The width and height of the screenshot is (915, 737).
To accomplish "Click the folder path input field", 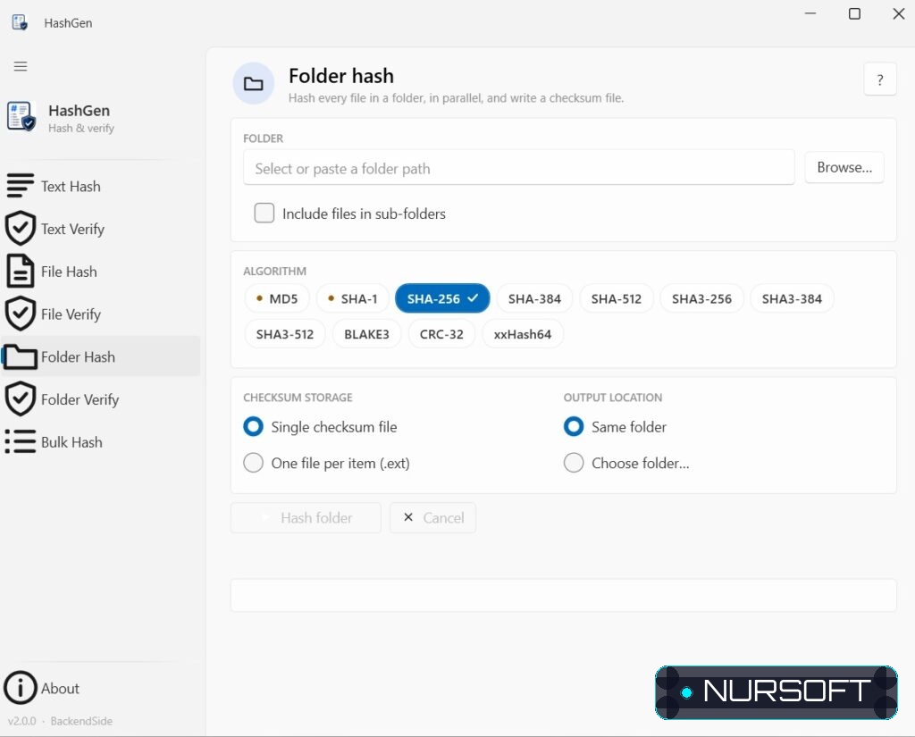I will 519,168.
